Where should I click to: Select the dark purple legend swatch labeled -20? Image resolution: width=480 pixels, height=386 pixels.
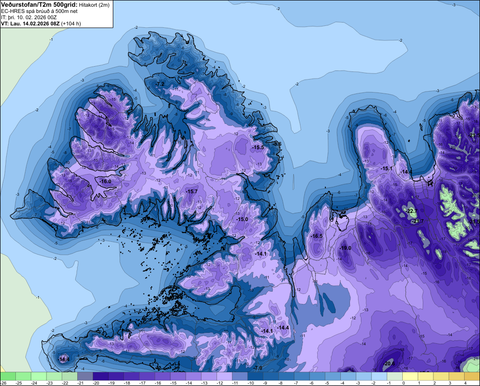click(x=101, y=376)
